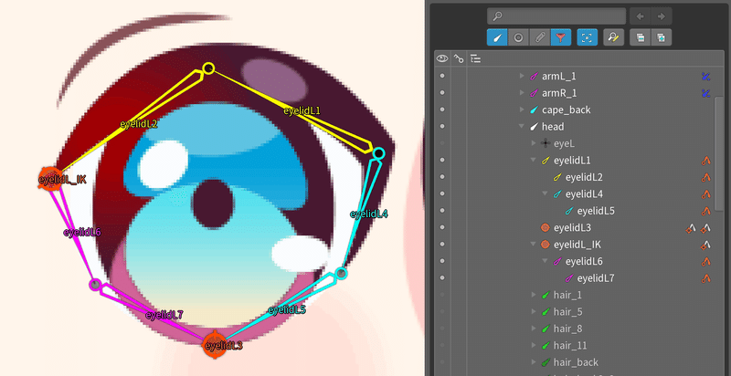Toggle visibility dot for head
Screen dimensions: 731x376
pyautogui.click(x=442, y=126)
